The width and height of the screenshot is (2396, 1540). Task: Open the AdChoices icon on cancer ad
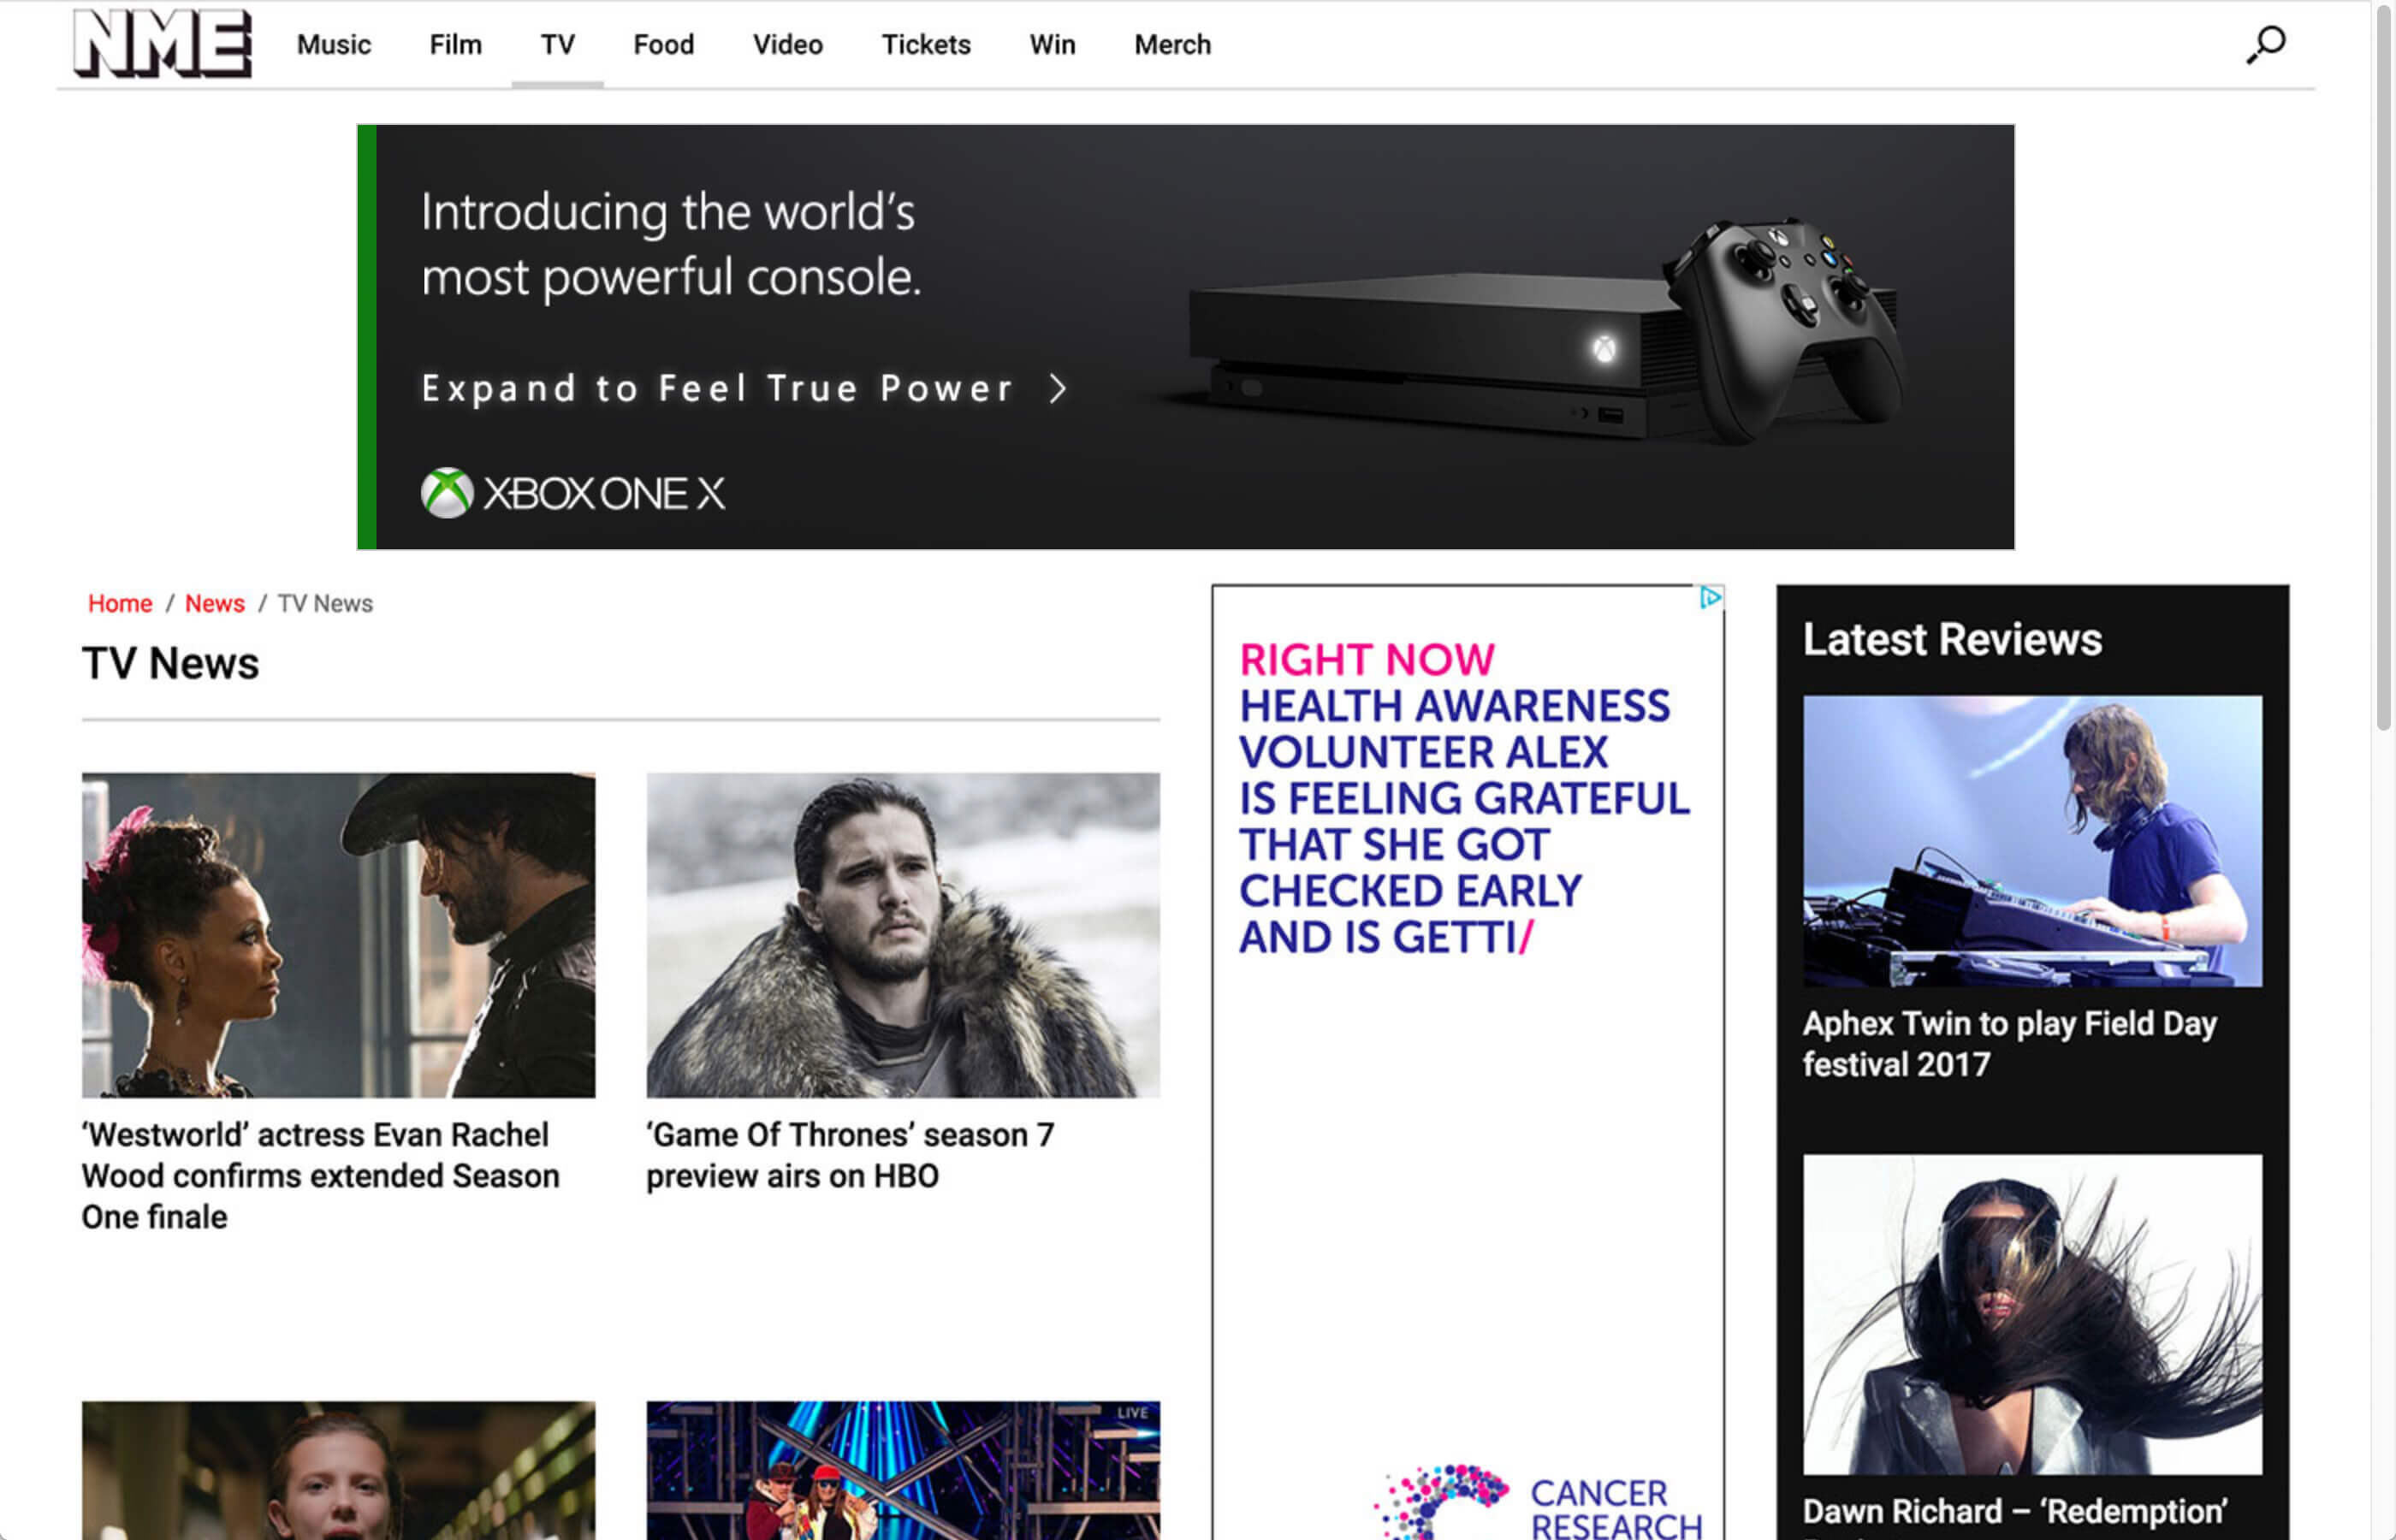coord(1710,598)
